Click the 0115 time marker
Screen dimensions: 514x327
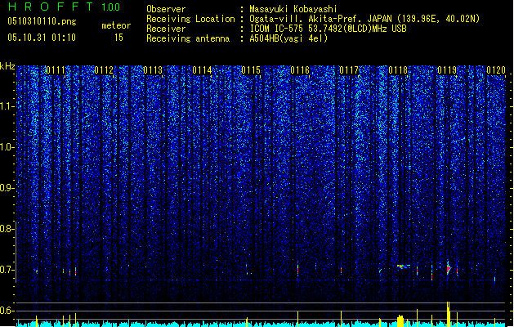(251, 70)
